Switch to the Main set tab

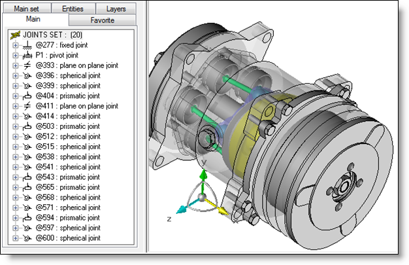pyautogui.click(x=27, y=9)
